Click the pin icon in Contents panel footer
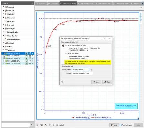The image size is (144, 128). click(x=31, y=125)
